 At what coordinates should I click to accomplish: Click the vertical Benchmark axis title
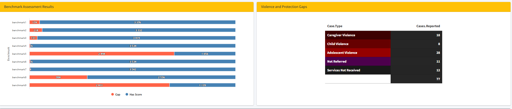coord(9,54)
